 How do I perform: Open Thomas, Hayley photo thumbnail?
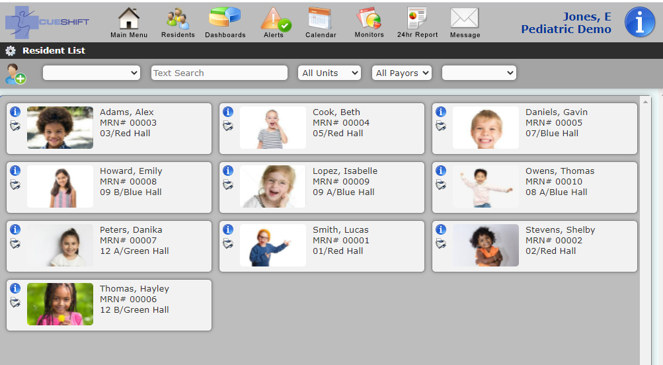tap(60, 304)
